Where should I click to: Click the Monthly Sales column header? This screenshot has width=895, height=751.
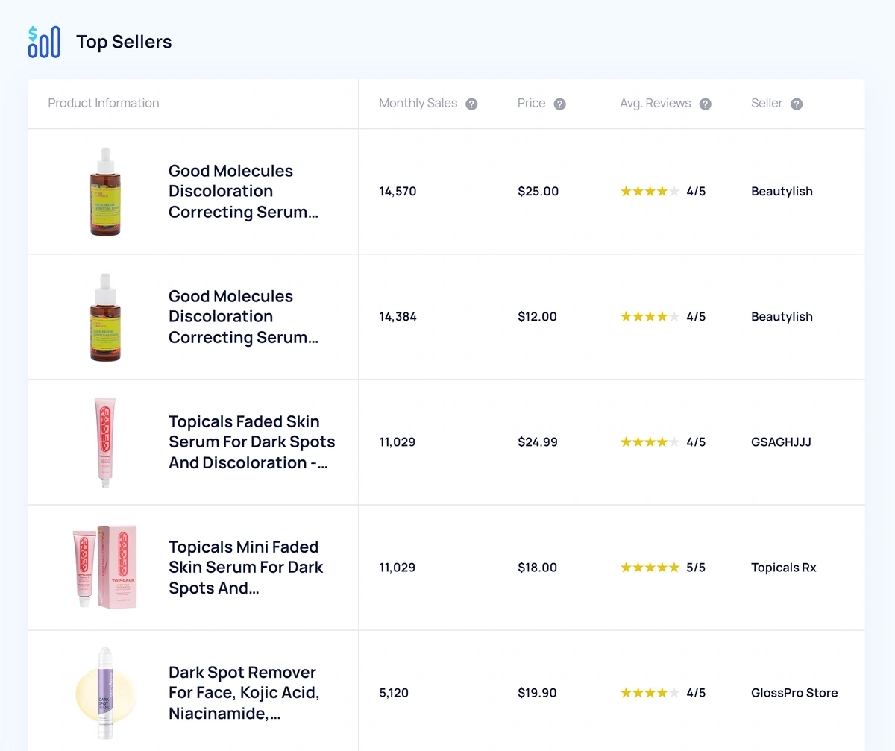(418, 104)
